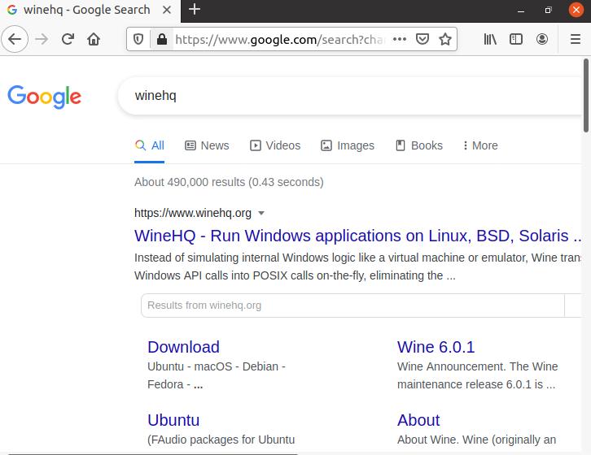Open the Firefox home page
This screenshot has height=455, width=591.
point(94,39)
